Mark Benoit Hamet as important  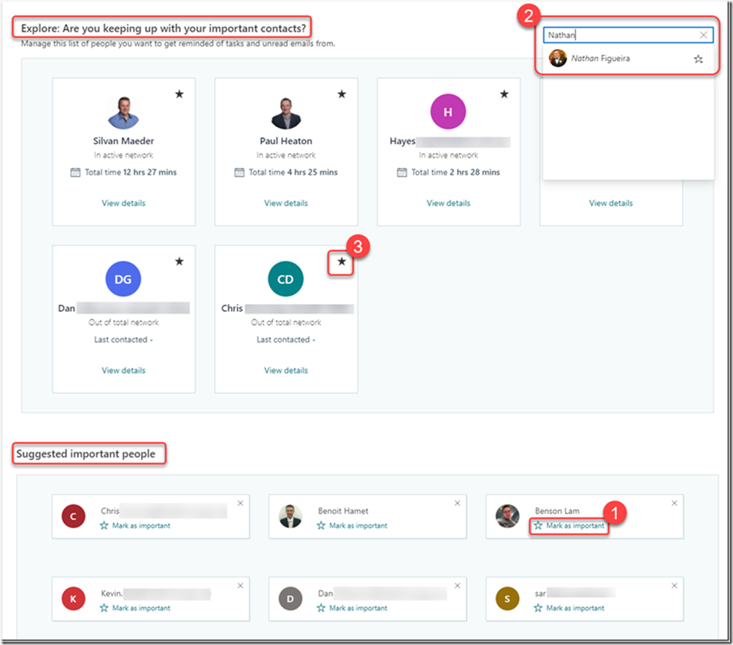click(x=353, y=526)
